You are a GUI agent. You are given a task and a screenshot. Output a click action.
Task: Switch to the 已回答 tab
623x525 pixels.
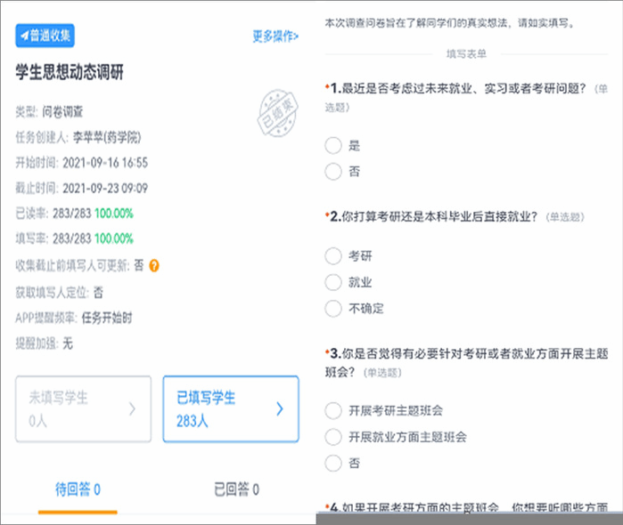pyautogui.click(x=236, y=489)
